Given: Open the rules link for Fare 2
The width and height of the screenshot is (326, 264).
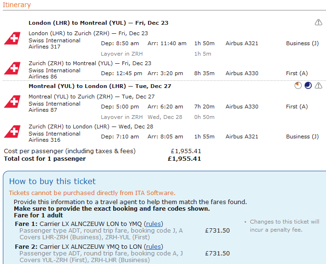Looking at the screenshot, I should tap(153, 246).
